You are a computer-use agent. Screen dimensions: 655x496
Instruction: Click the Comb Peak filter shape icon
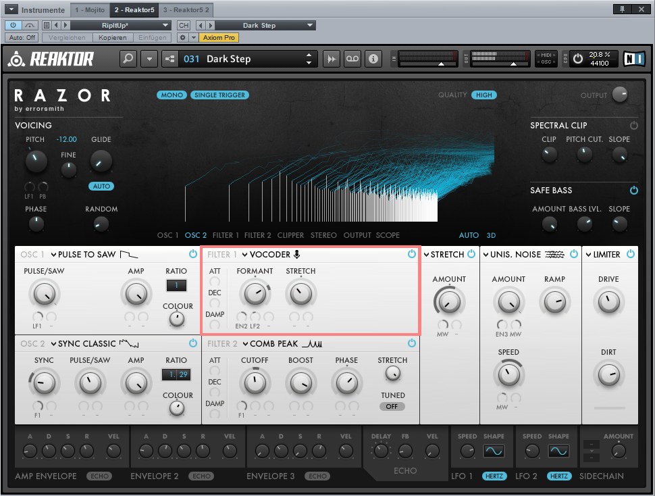point(312,343)
